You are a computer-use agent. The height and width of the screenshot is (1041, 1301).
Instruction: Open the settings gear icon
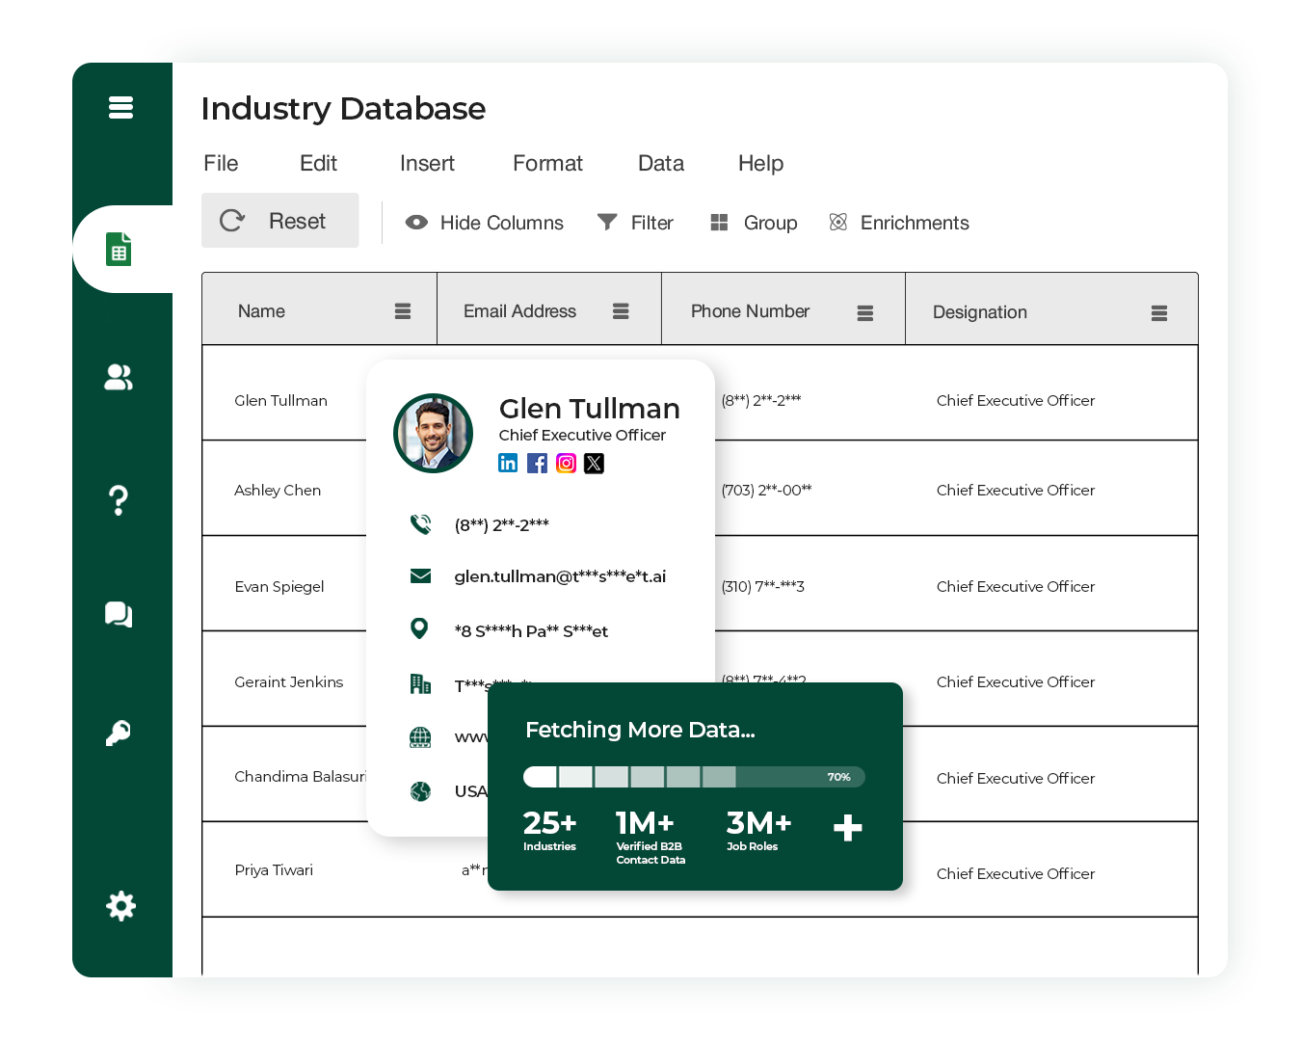[119, 906]
